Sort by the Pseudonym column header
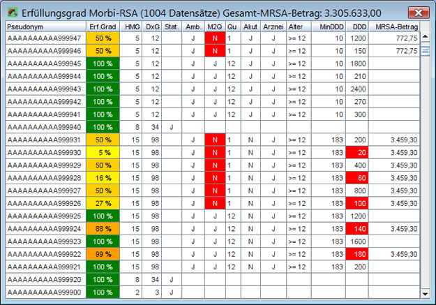 [x=45, y=27]
